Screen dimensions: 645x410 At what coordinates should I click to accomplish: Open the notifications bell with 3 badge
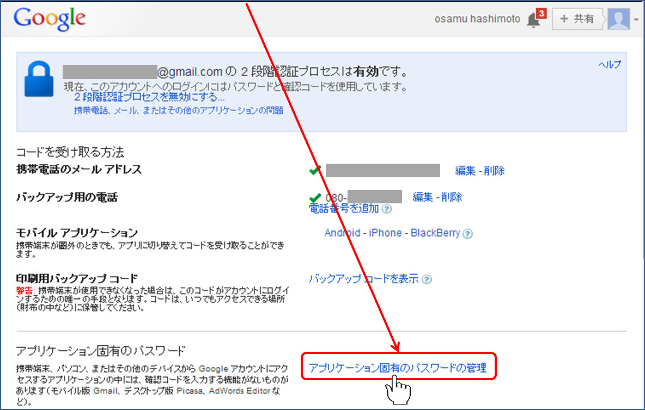click(x=533, y=20)
